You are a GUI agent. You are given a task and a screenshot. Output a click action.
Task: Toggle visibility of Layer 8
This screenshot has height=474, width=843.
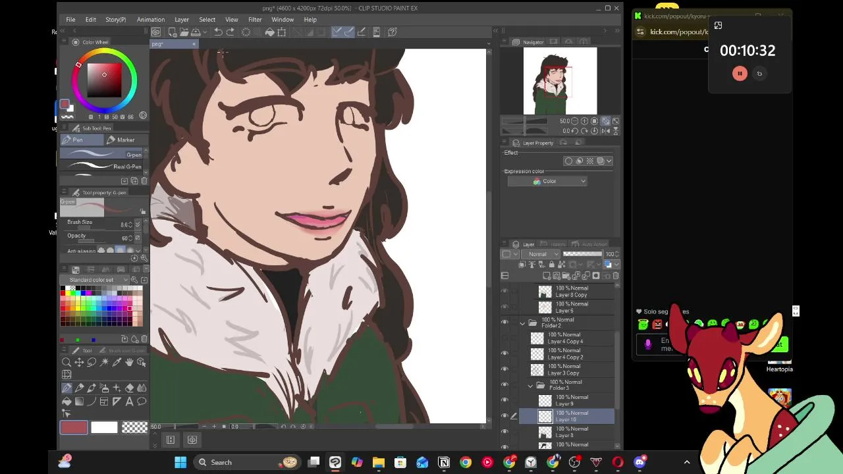pos(504,432)
